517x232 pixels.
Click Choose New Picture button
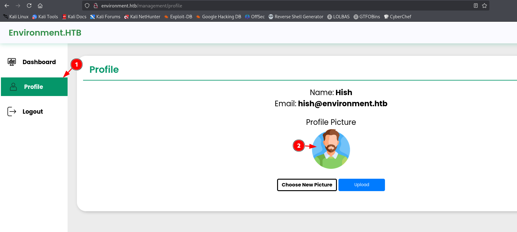click(307, 185)
